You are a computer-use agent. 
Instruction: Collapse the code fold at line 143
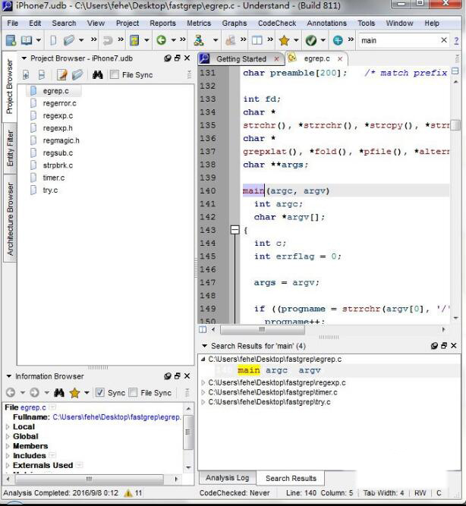[x=235, y=230]
